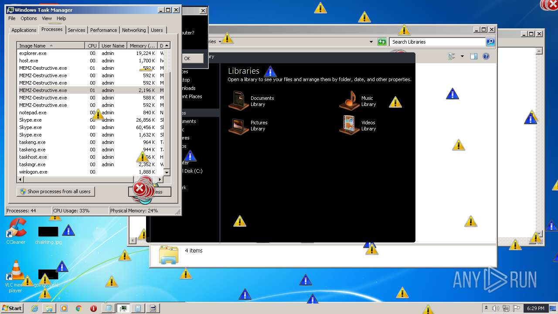
Task: Switch to Task Manager via its taskbar button
Action: click(123, 308)
